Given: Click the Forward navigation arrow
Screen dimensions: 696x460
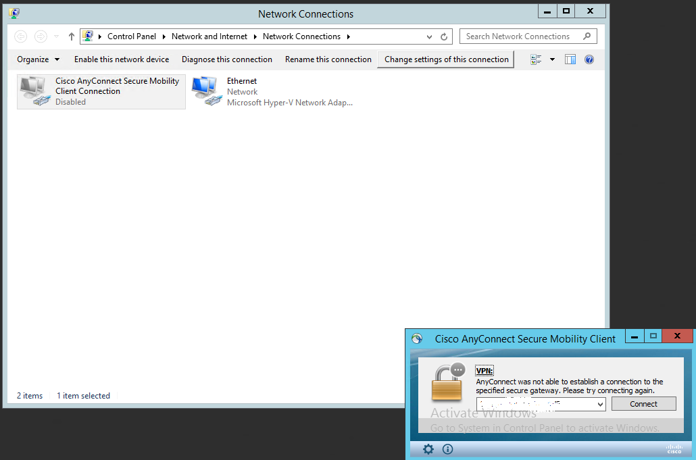Looking at the screenshot, I should (41, 36).
